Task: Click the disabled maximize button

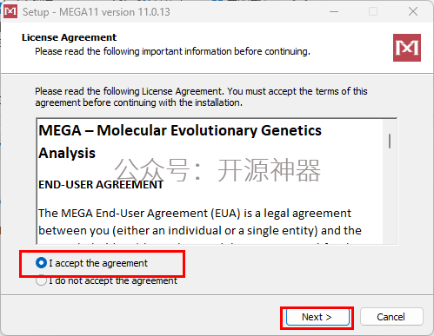Action: (x=373, y=11)
